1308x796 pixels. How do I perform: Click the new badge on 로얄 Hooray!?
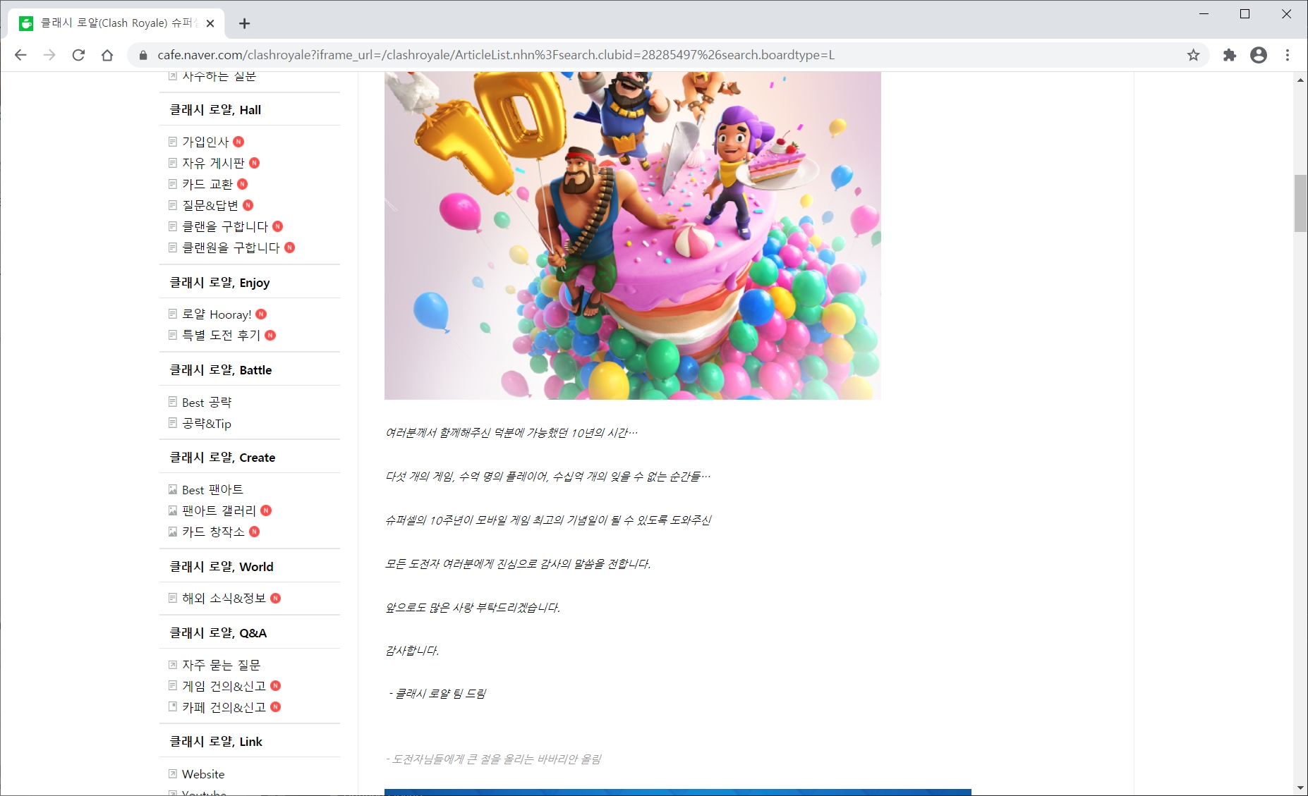(x=261, y=314)
